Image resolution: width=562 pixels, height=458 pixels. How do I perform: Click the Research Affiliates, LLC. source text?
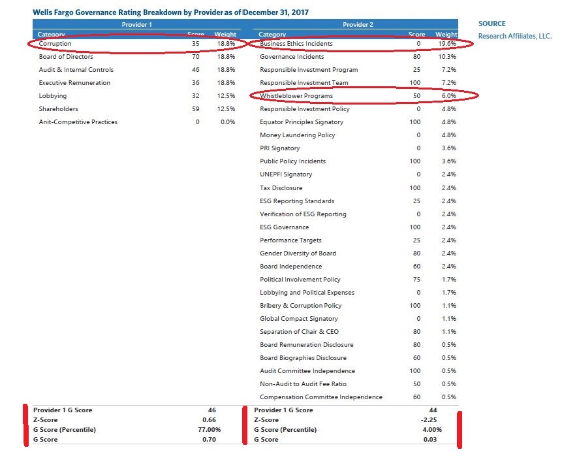point(515,36)
